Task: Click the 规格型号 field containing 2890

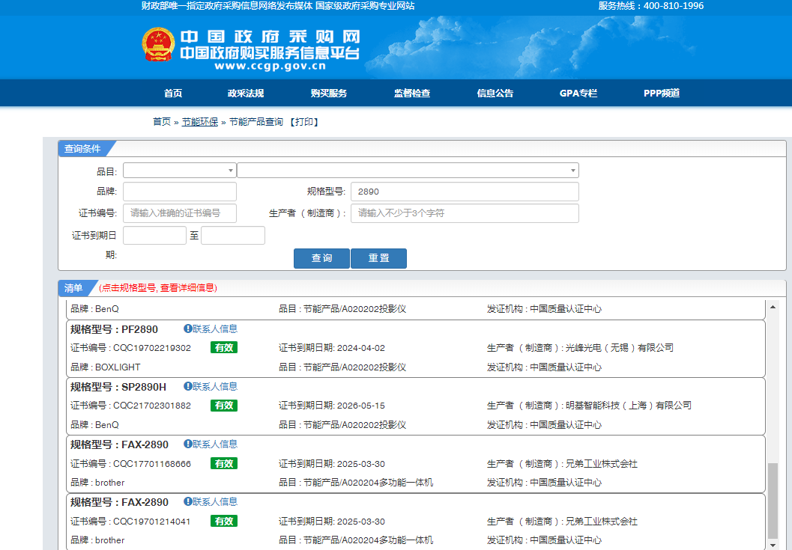Action: coord(465,192)
